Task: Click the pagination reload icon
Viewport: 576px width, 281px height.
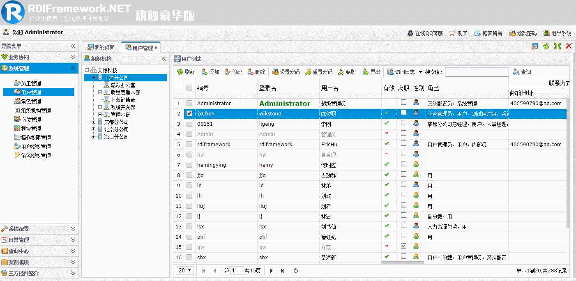Action: point(296,270)
